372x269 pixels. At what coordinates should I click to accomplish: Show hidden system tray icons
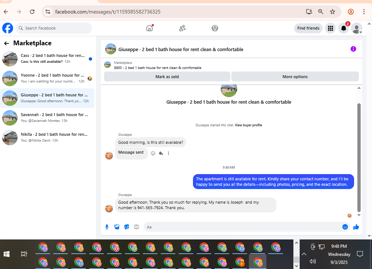[304, 254]
